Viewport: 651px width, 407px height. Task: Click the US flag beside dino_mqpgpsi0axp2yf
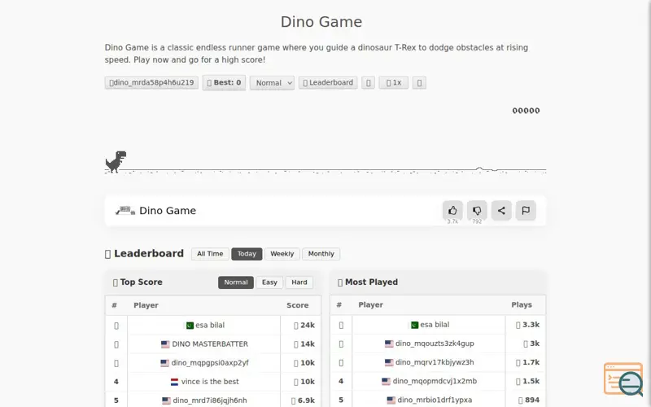tap(164, 363)
